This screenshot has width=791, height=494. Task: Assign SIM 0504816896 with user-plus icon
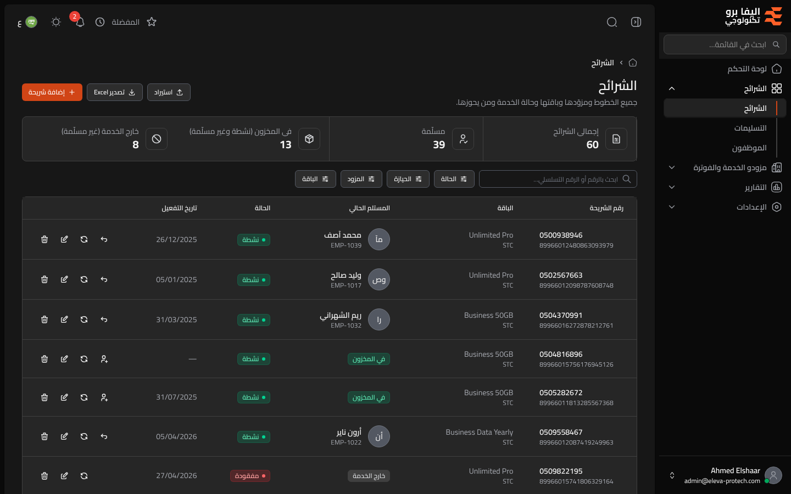104,359
